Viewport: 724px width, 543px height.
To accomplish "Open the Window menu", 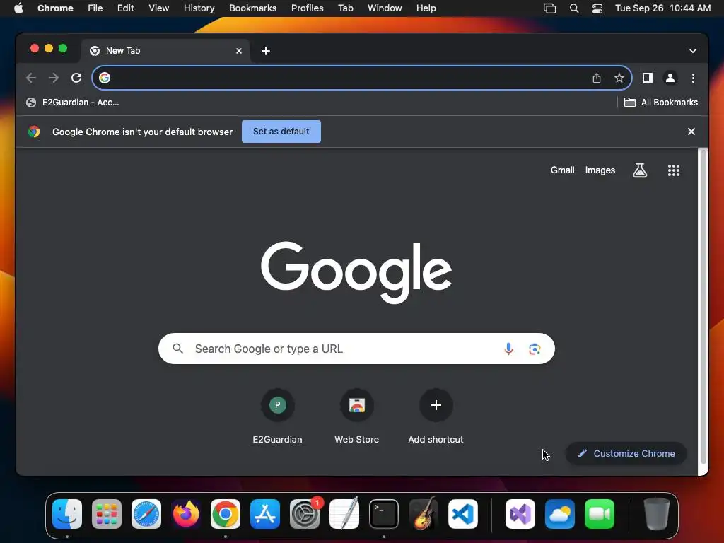I will 385,8.
